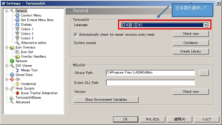
Task: Collapse the Hook Scripts tree node
Action: [x=7, y=88]
